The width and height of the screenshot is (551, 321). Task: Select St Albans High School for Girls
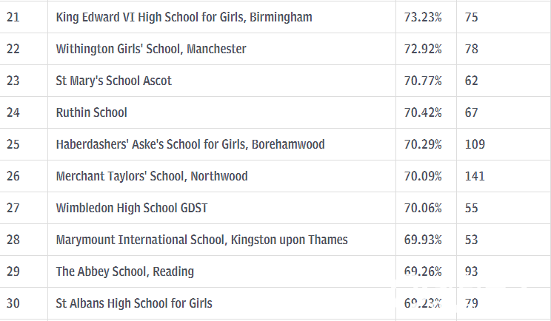(x=134, y=303)
